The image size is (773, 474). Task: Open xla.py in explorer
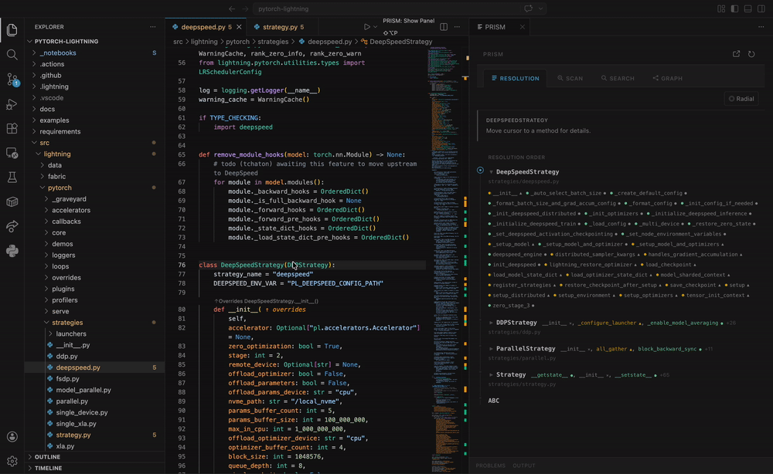tap(65, 446)
